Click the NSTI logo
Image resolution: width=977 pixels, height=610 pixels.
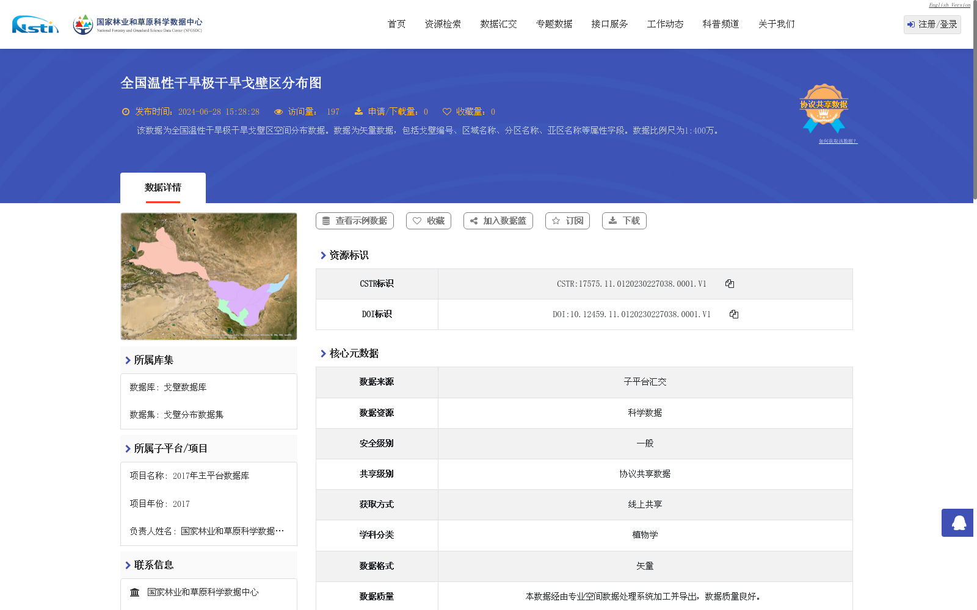click(35, 25)
